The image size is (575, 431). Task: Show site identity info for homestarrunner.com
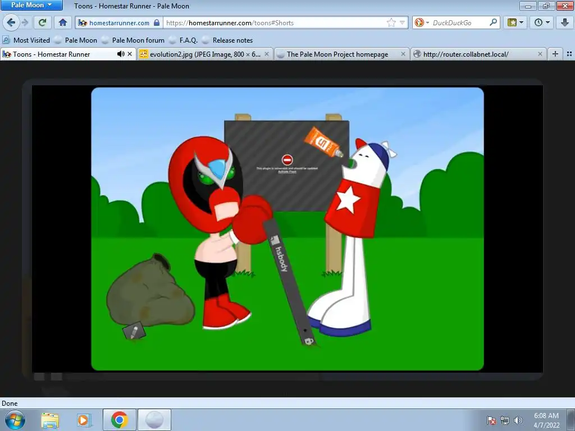click(119, 22)
